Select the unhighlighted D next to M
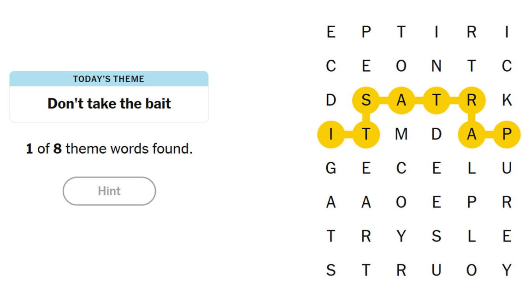The height and width of the screenshot is (298, 531). pyautogui.click(x=436, y=134)
